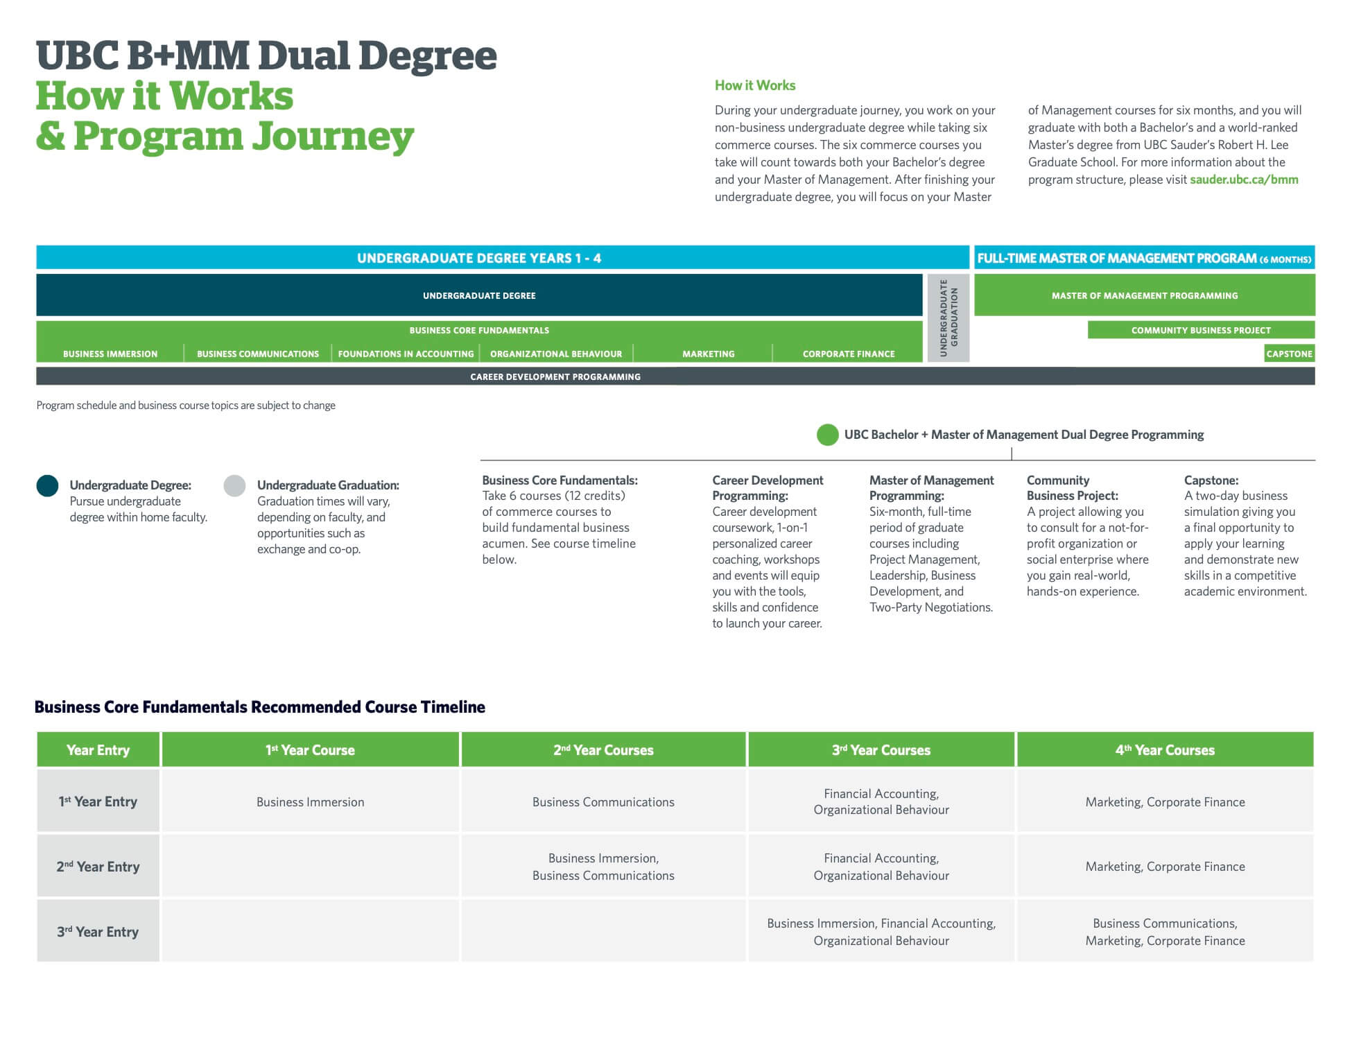Image resolution: width=1352 pixels, height=1040 pixels.
Task: Click 2nd Year Entry Business Immersion, Business Communications cell
Action: pos(603,867)
